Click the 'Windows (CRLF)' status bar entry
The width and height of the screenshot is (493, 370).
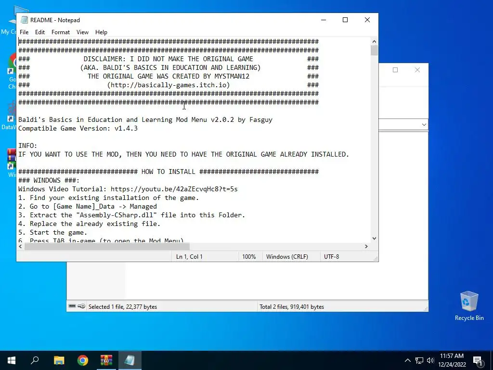[287, 257]
